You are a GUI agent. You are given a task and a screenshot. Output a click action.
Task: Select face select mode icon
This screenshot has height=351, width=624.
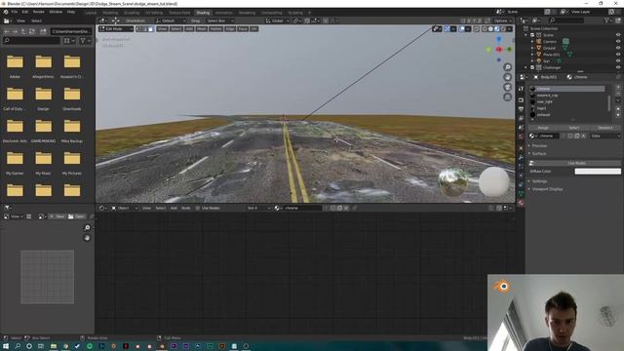coord(150,29)
